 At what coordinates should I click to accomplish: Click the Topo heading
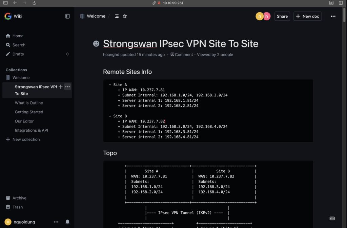[110, 153]
